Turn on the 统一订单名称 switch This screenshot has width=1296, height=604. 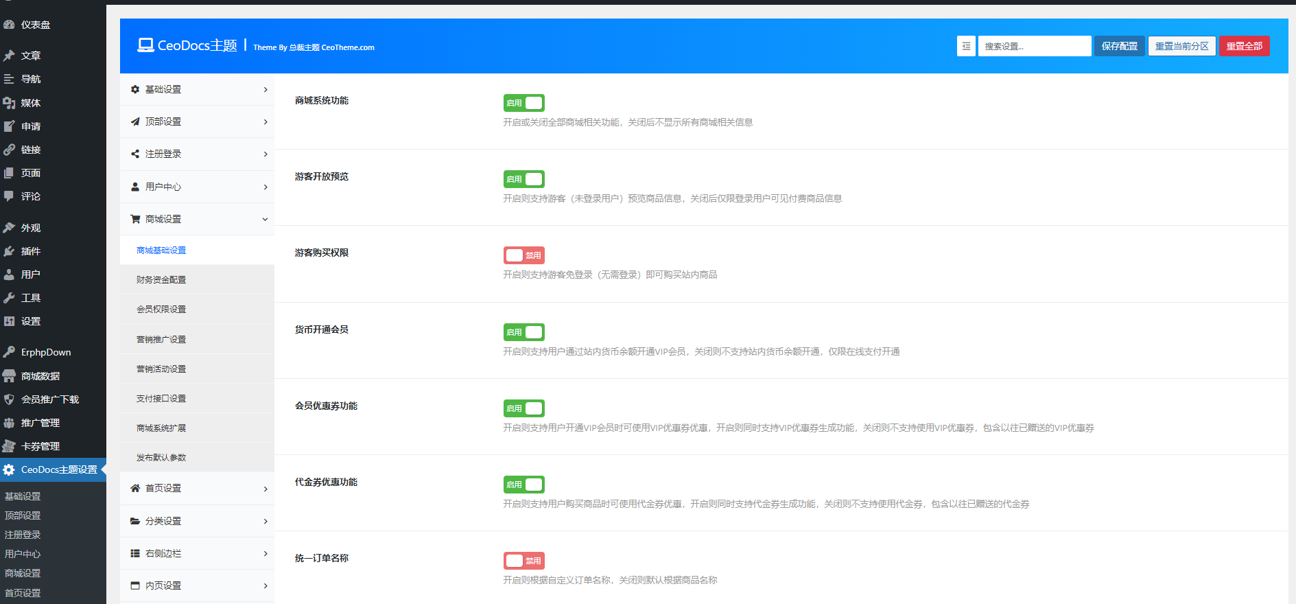pyautogui.click(x=524, y=561)
